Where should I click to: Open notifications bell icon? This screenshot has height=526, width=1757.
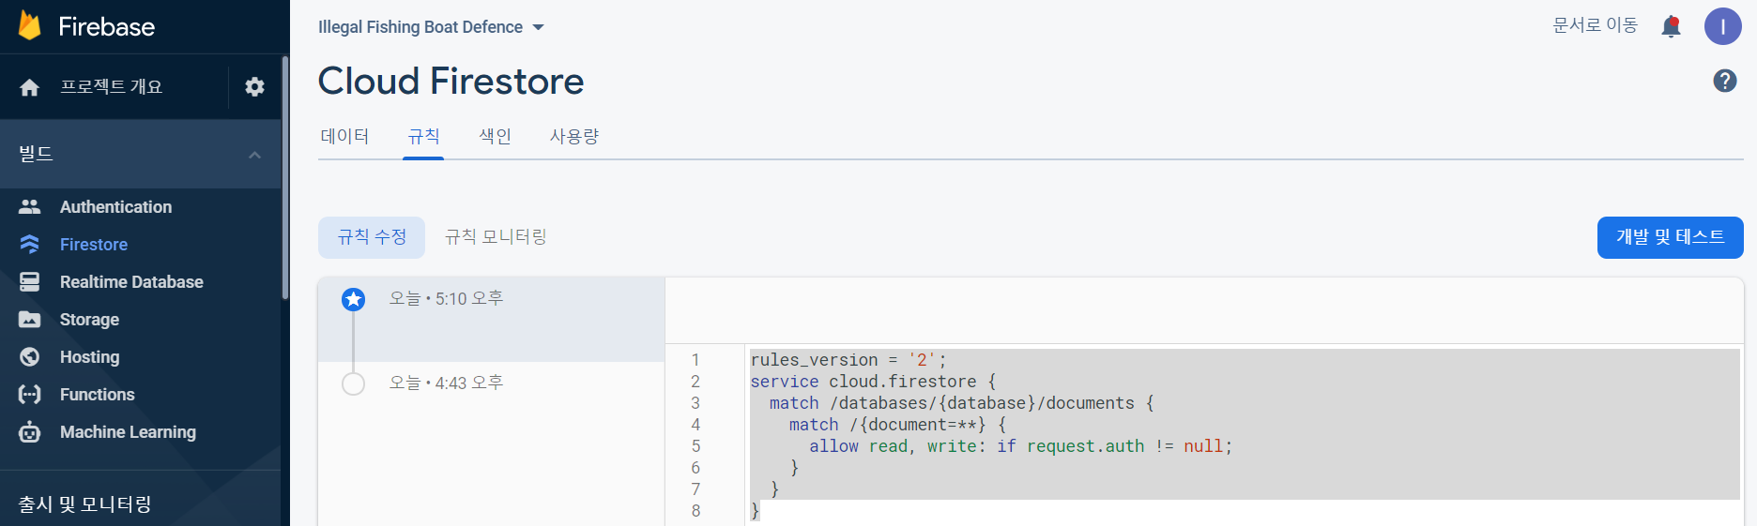pyautogui.click(x=1671, y=26)
